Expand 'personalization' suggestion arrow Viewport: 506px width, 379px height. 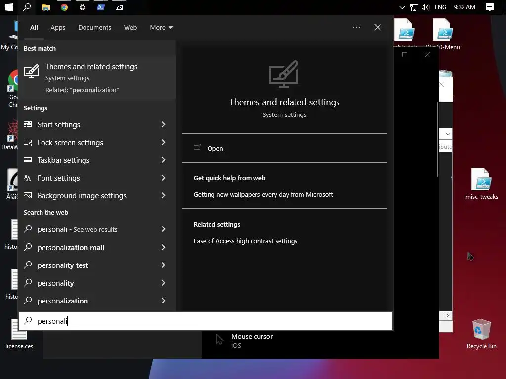pyautogui.click(x=163, y=301)
